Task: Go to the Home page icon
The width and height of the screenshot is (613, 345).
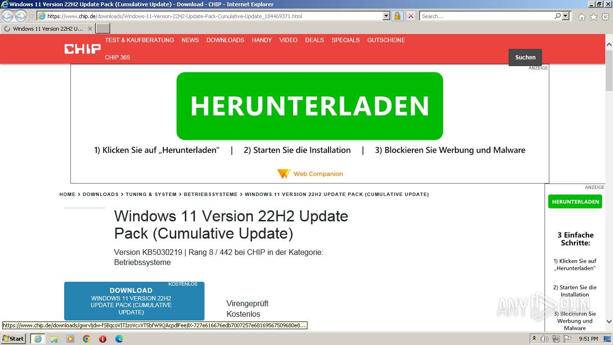Action: [581, 17]
